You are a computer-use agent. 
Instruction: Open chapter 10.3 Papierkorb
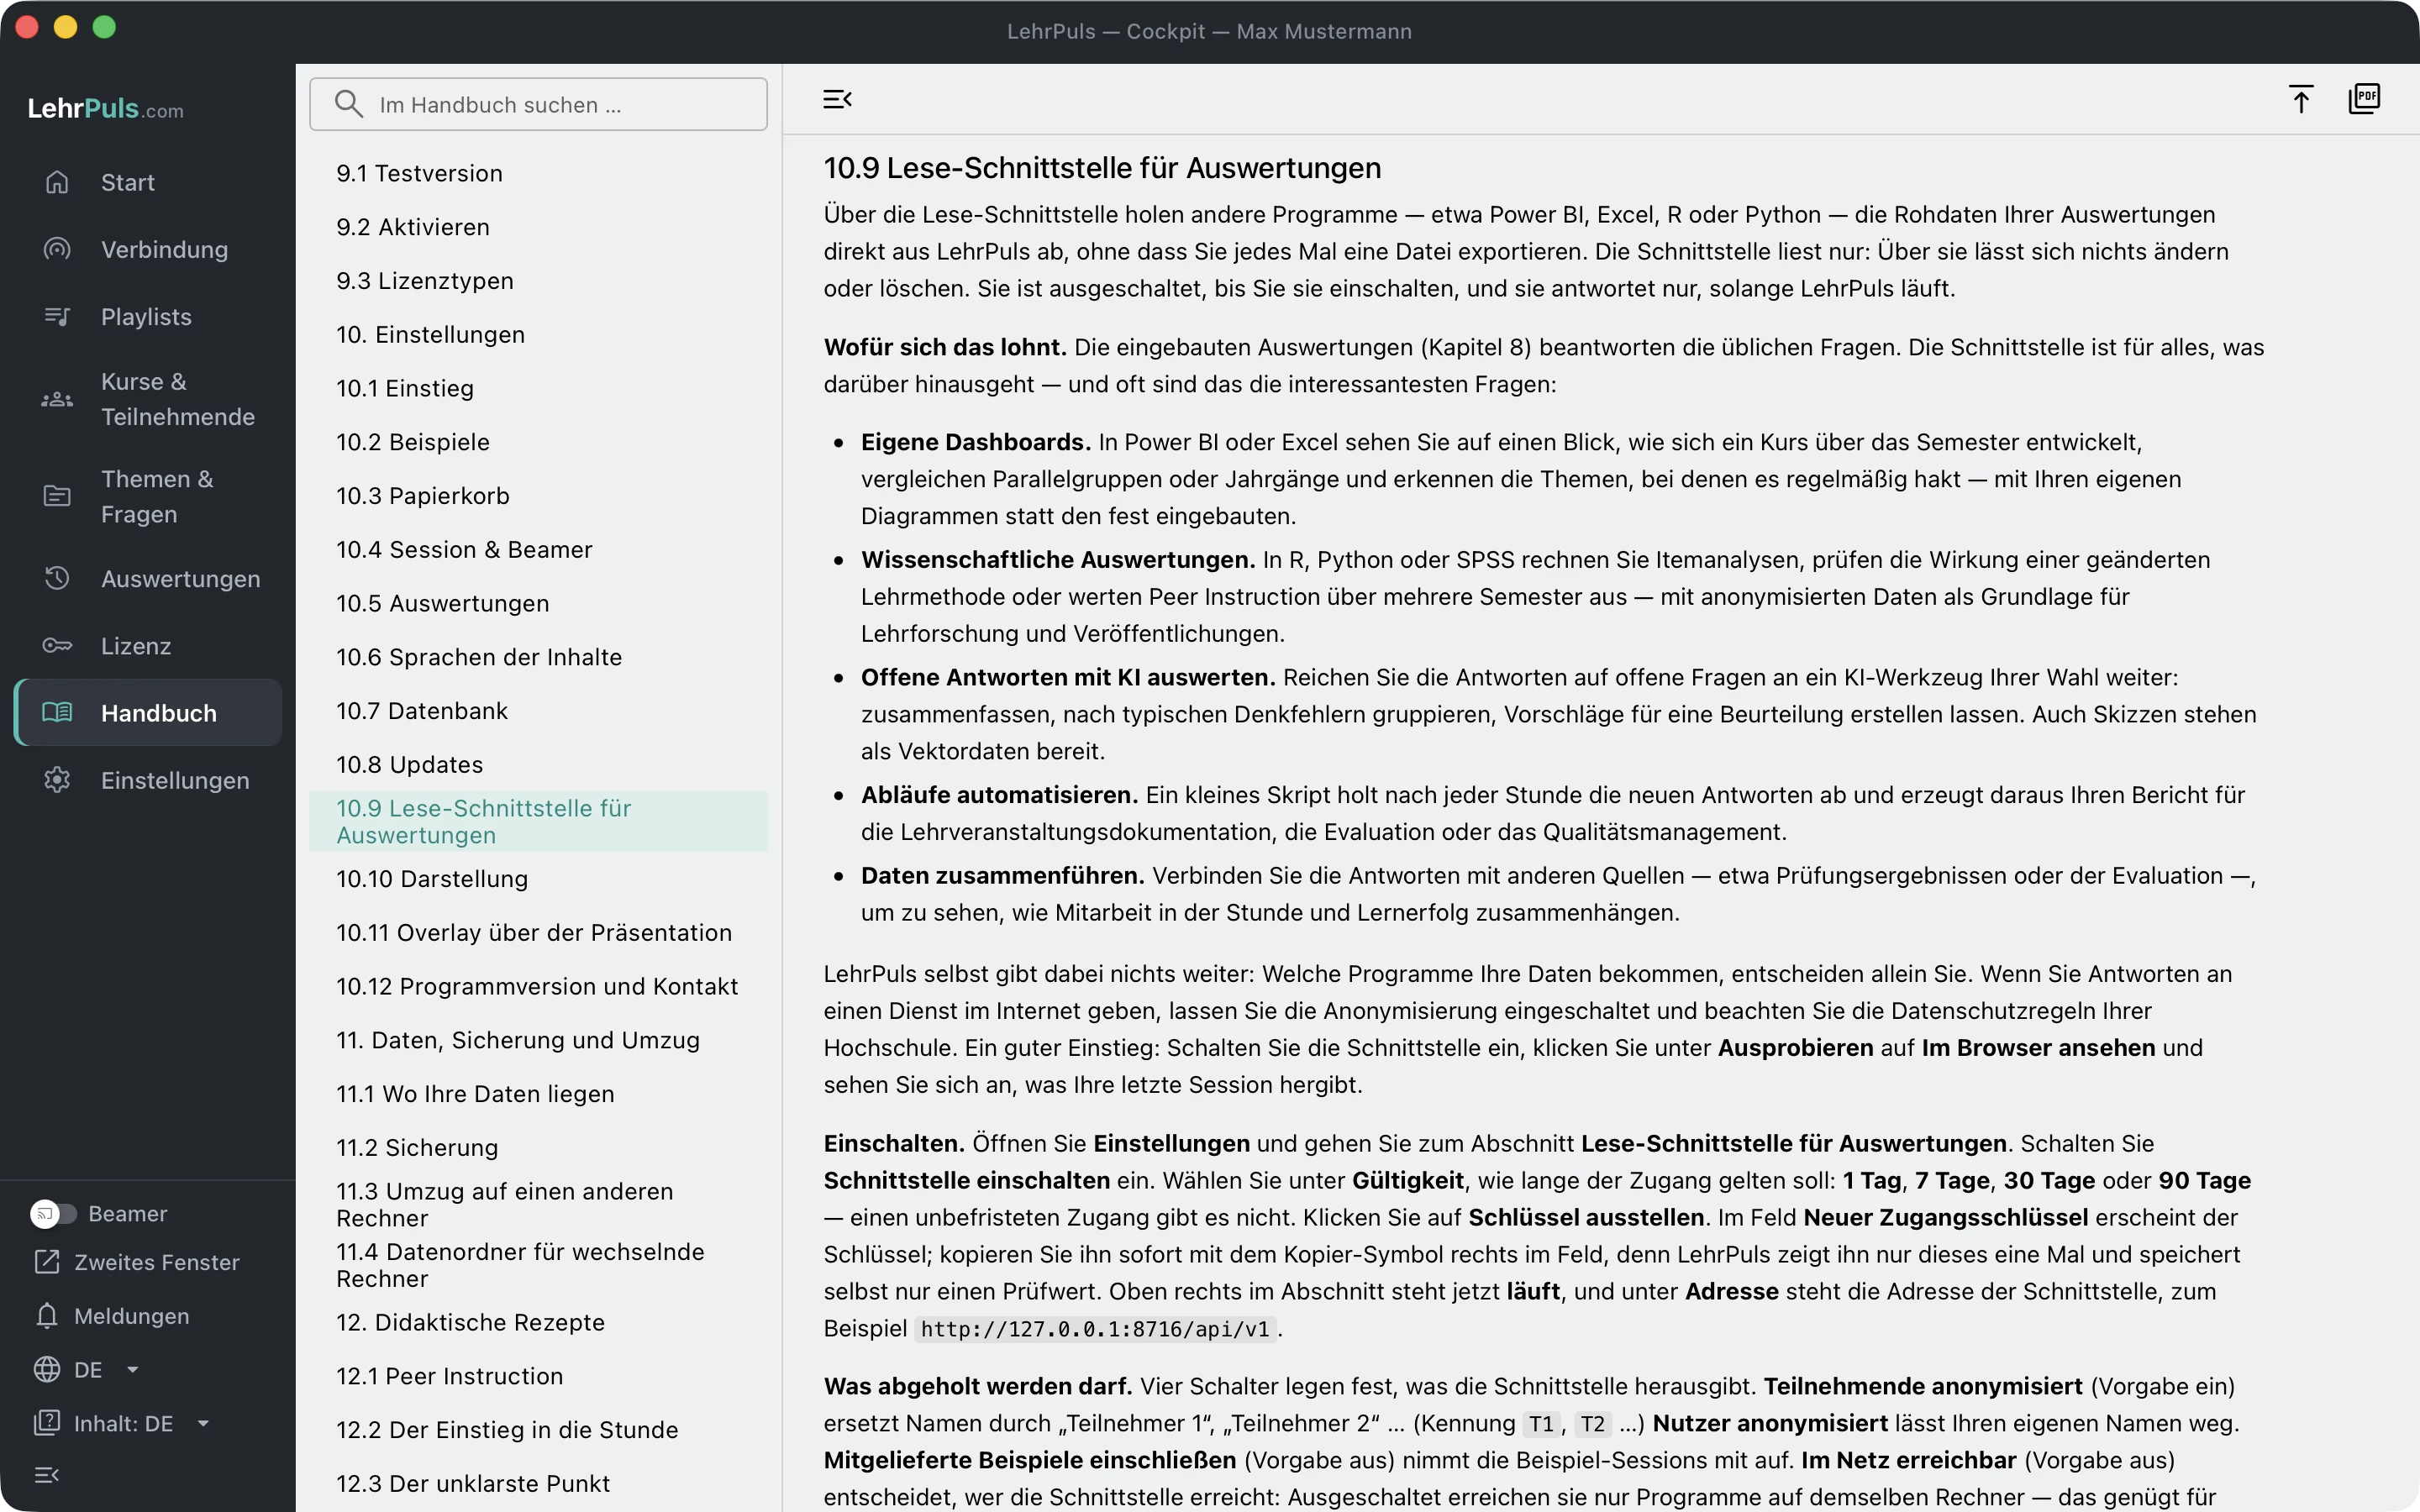538,496
